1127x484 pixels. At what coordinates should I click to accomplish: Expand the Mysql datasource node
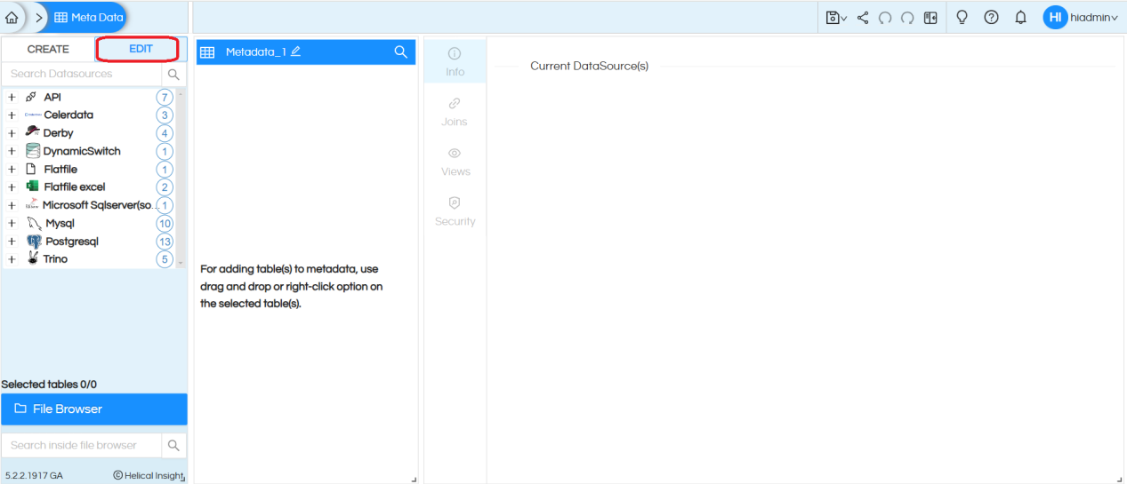(x=12, y=223)
